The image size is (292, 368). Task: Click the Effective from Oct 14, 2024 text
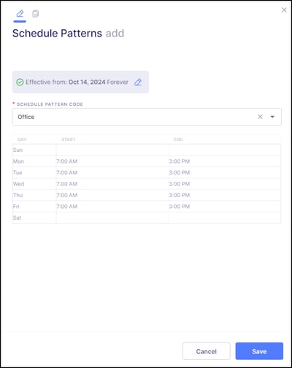66,82
